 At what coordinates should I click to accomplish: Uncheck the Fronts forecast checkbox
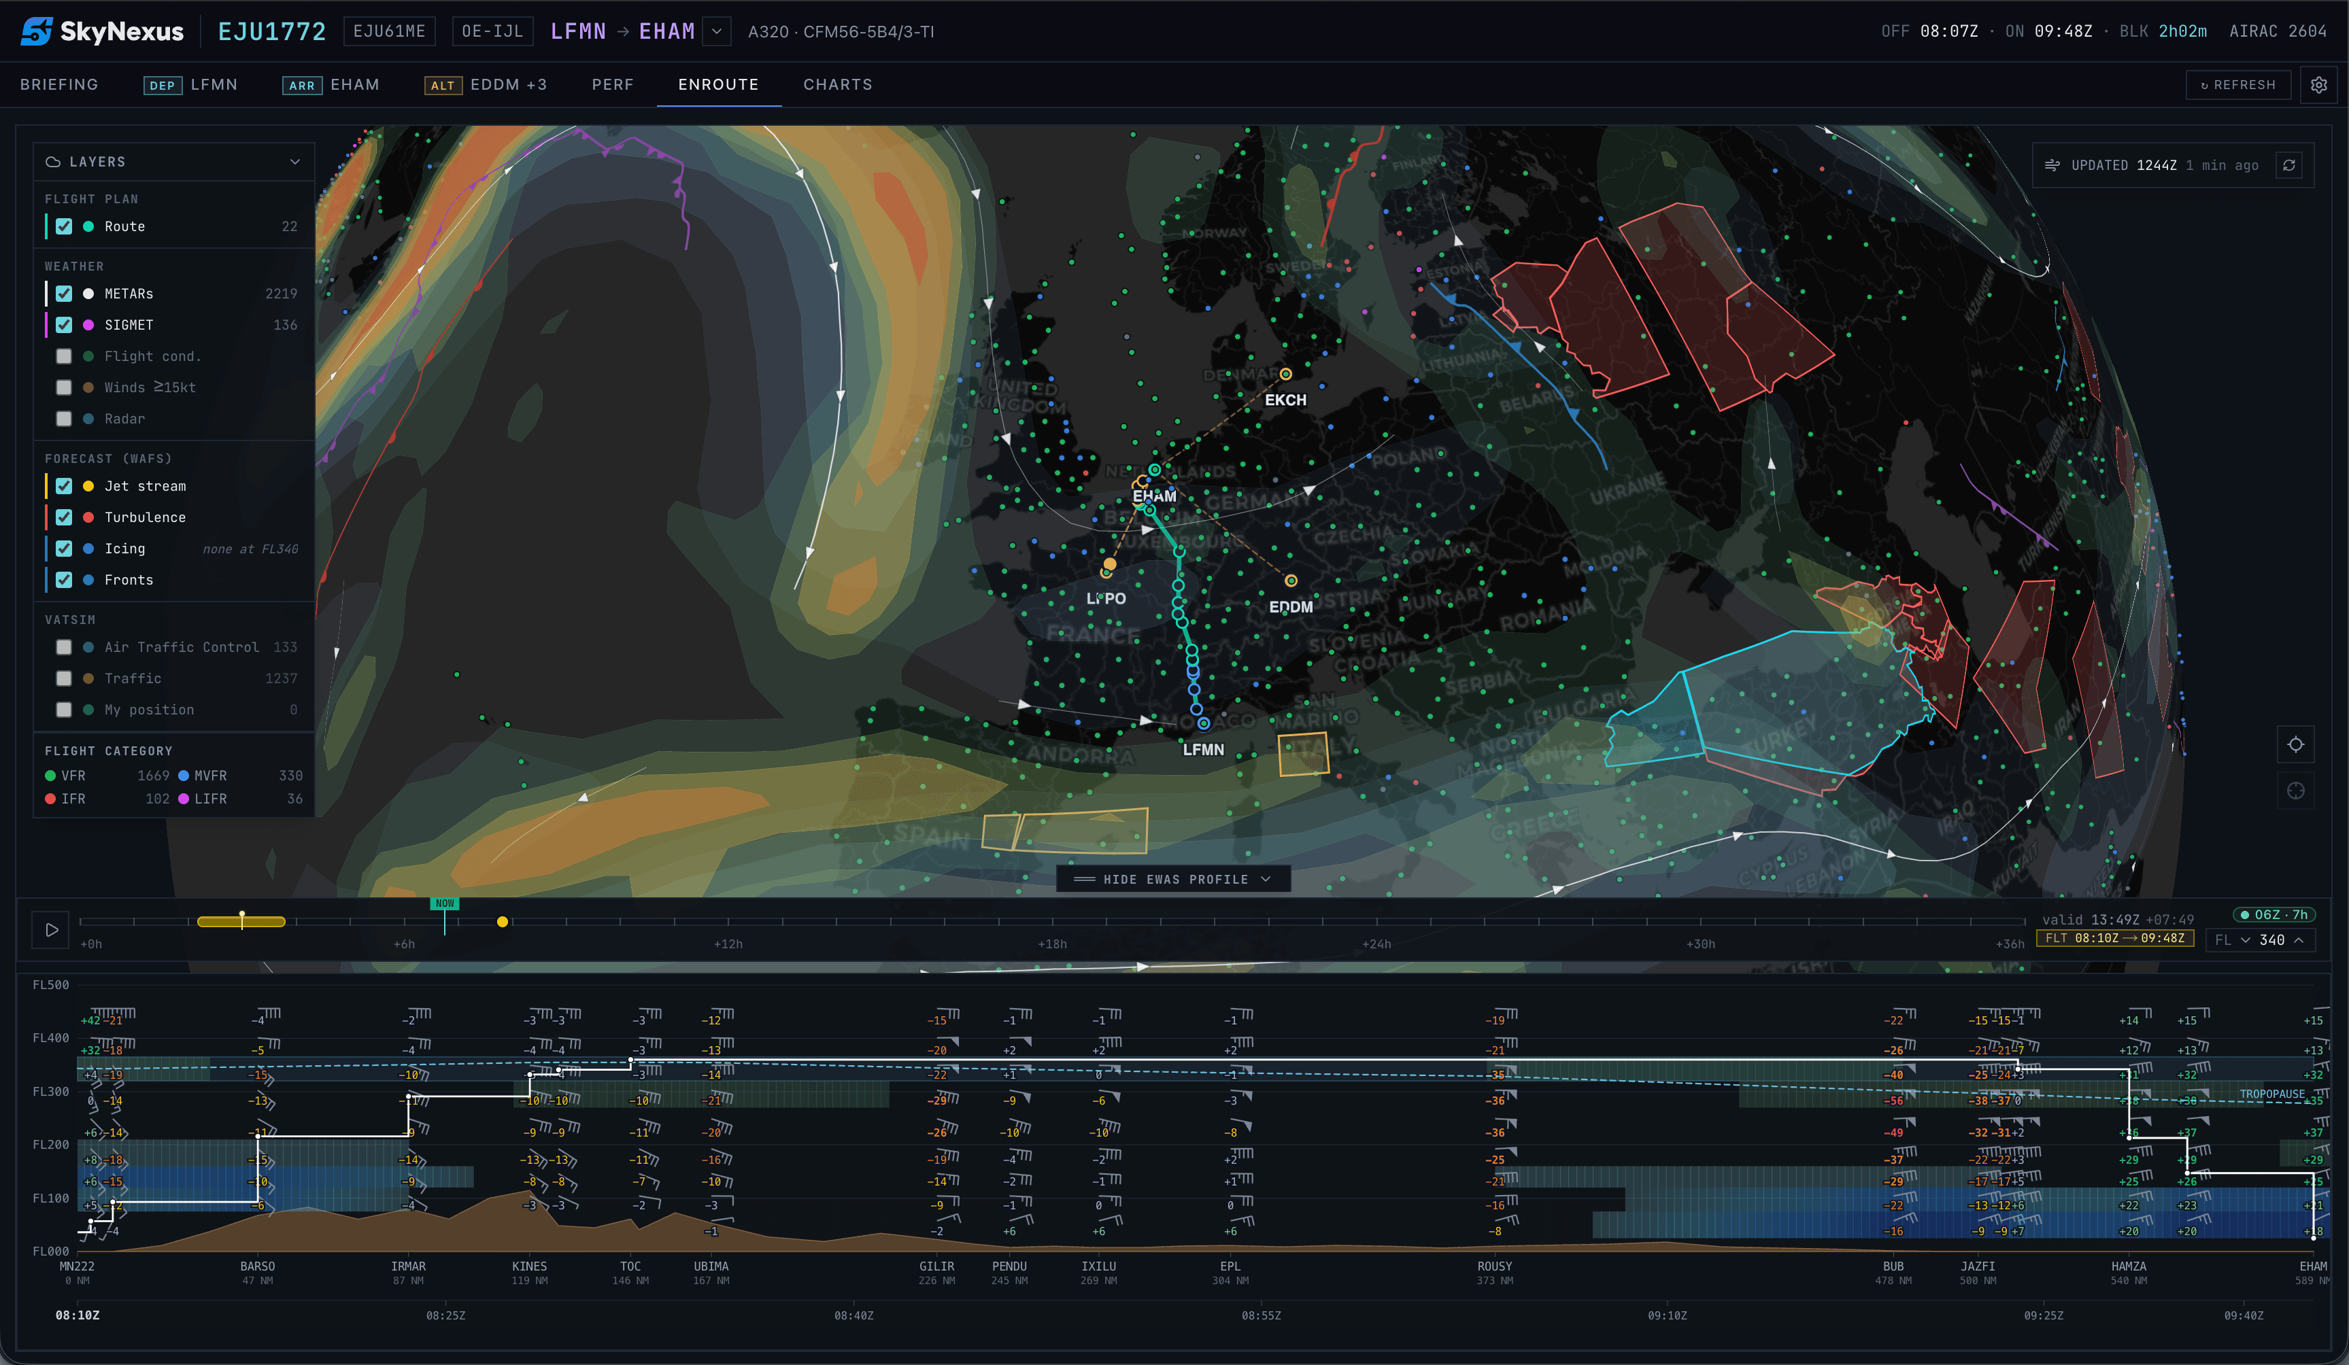coord(65,580)
